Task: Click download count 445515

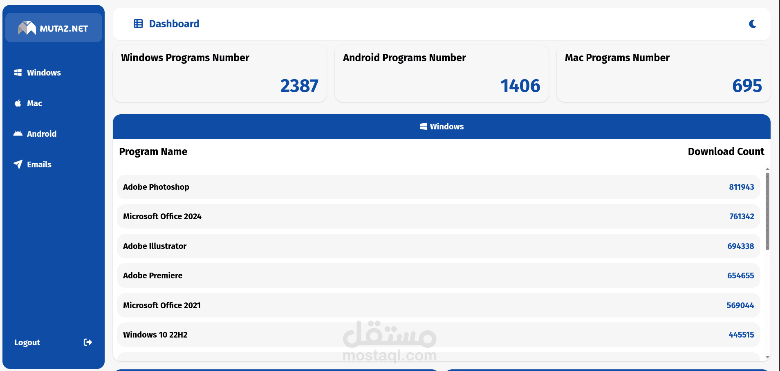Action: click(x=741, y=335)
